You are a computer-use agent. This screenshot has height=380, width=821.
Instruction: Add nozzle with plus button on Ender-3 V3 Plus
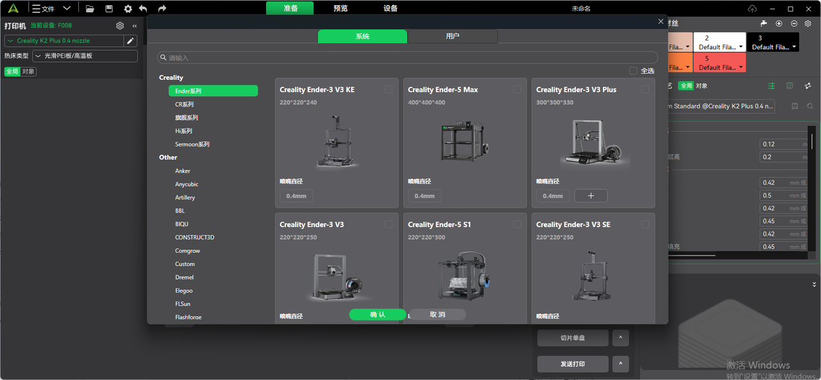(591, 196)
